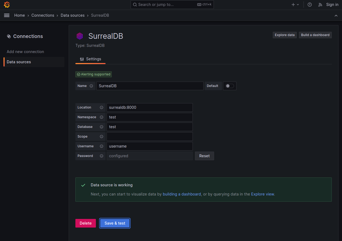Screen dimensions: 342x241
Task: Click the SurrealDB purple logo icon
Action: point(80,36)
